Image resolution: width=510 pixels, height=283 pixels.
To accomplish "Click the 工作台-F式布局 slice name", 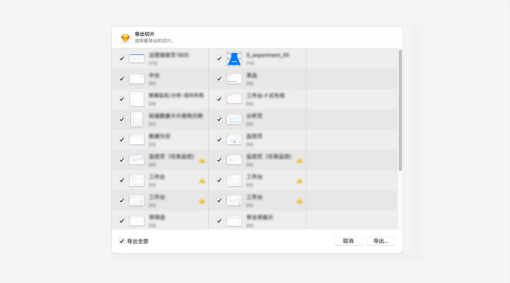I will (265, 96).
